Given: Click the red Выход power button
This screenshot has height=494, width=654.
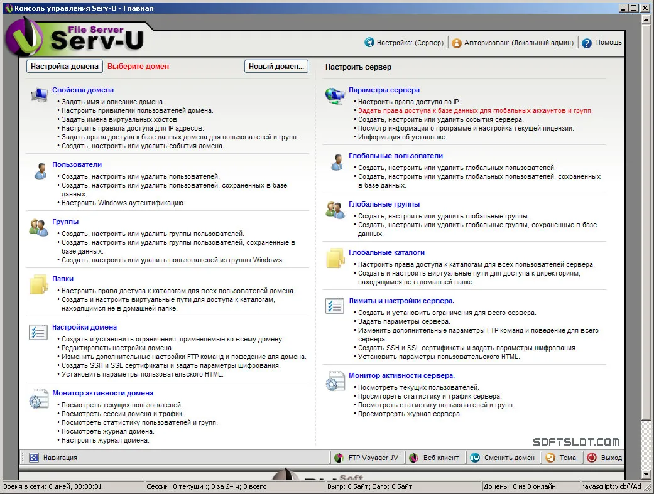Looking at the screenshot, I should click(x=591, y=458).
